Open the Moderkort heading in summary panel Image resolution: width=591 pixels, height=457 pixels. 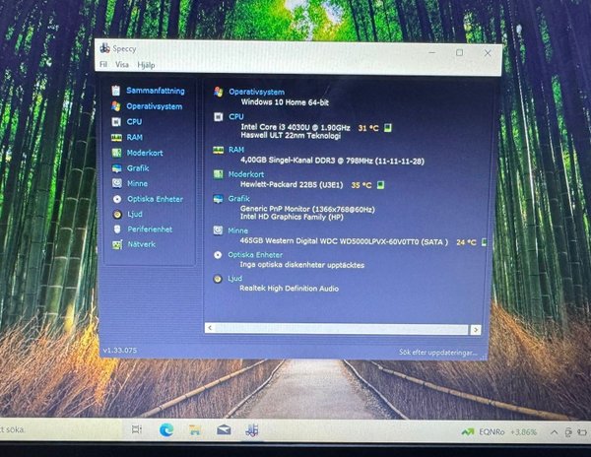(x=245, y=174)
